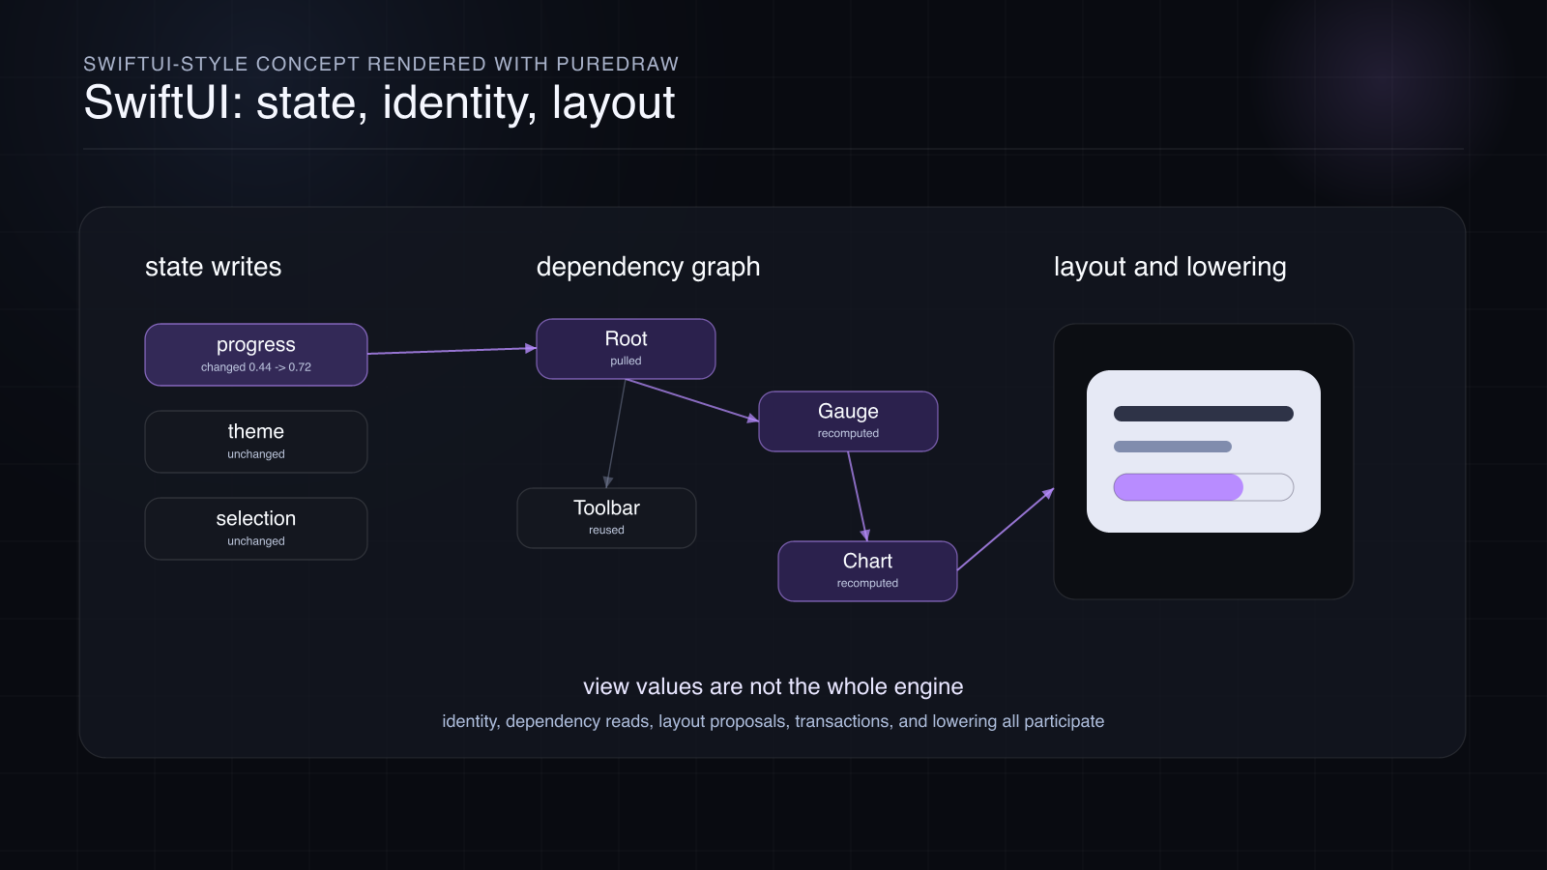The width and height of the screenshot is (1547, 870).
Task: Select the progress state card
Action: (256, 355)
